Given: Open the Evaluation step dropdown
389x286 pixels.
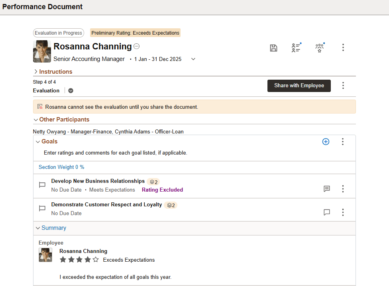Looking at the screenshot, I should [x=71, y=90].
